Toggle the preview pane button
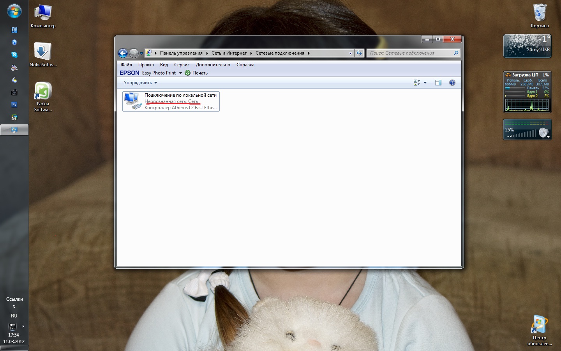The height and width of the screenshot is (351, 561). click(438, 83)
